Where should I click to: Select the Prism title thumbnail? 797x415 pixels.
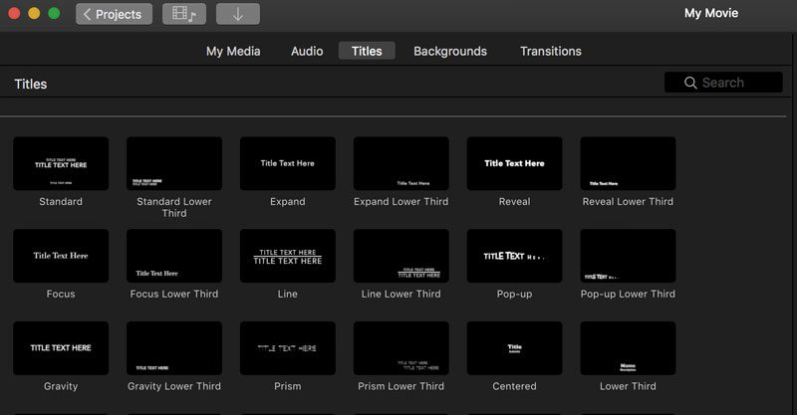(x=288, y=348)
